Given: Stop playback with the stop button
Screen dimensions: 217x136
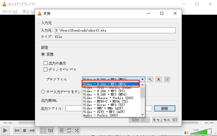Looking at the screenshot, I should [25, 131].
